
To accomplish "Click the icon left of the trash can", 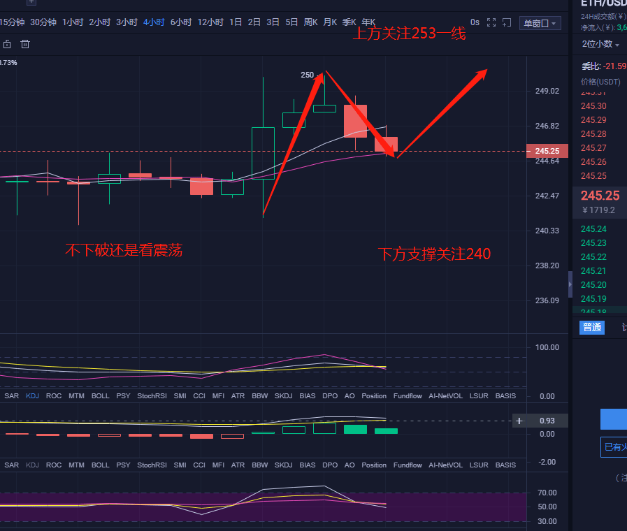I will point(7,45).
